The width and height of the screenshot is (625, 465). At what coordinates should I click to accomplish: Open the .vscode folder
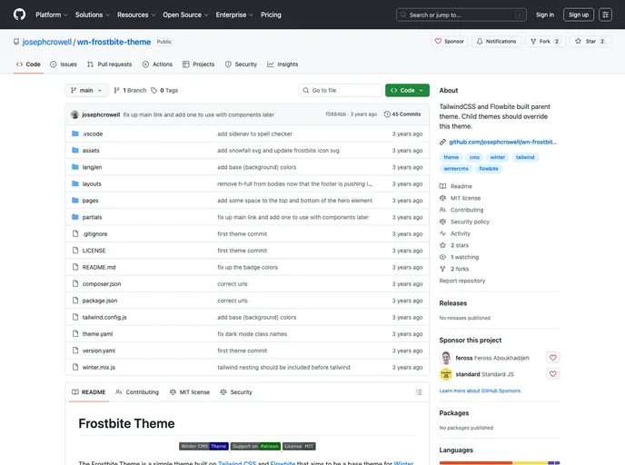pos(92,134)
